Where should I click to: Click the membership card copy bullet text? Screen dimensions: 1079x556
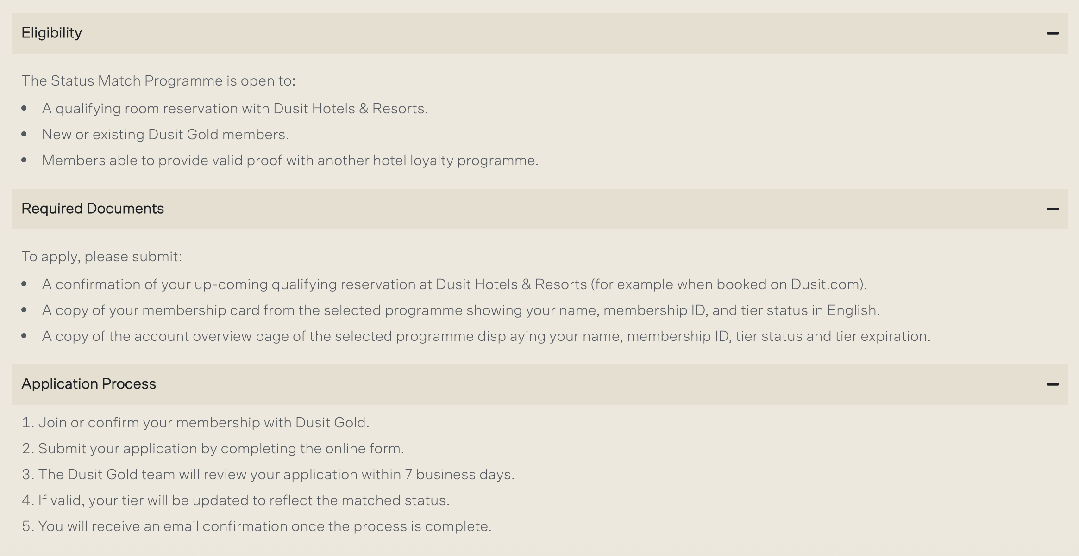[461, 310]
